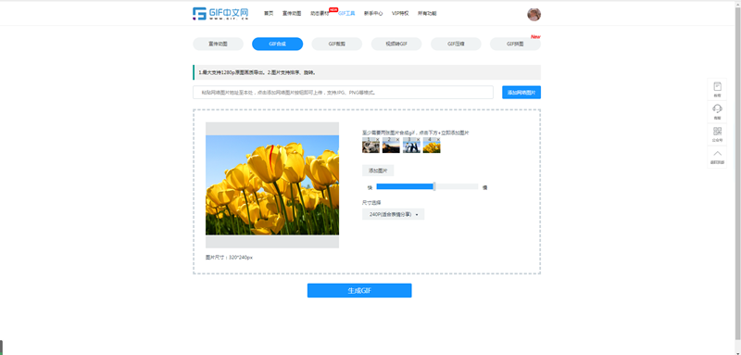Open the user avatar menu

pyautogui.click(x=534, y=14)
